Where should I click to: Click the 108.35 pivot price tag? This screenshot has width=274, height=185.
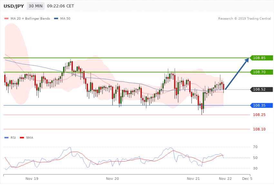pyautogui.click(x=261, y=105)
